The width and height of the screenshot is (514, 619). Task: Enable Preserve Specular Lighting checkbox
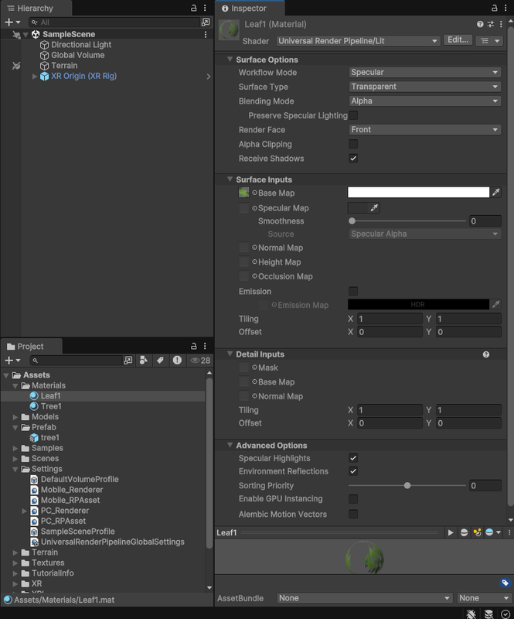pos(353,115)
